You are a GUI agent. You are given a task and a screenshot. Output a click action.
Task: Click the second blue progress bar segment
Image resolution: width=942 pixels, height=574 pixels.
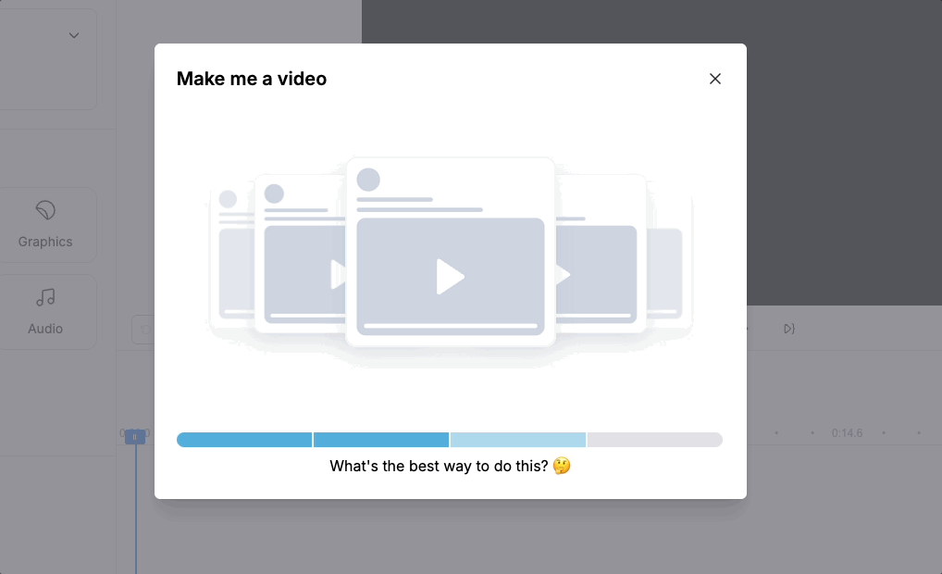381,440
